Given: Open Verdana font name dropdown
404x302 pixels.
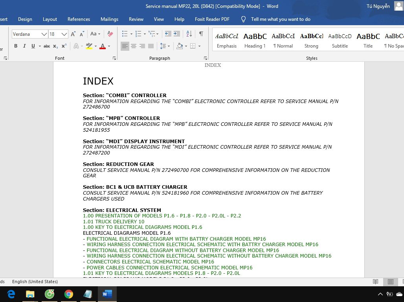Looking at the screenshot, I should pyautogui.click(x=44, y=34).
